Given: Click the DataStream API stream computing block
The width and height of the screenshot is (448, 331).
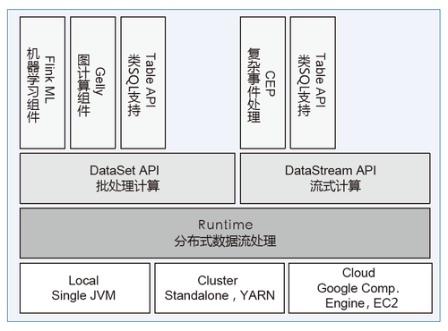Looking at the screenshot, I should click(335, 178).
